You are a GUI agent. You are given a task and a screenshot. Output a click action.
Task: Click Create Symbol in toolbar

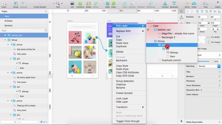coord(40,5)
